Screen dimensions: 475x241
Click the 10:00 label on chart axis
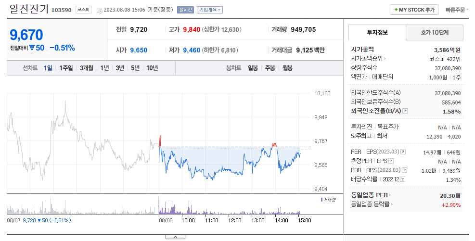point(188,220)
